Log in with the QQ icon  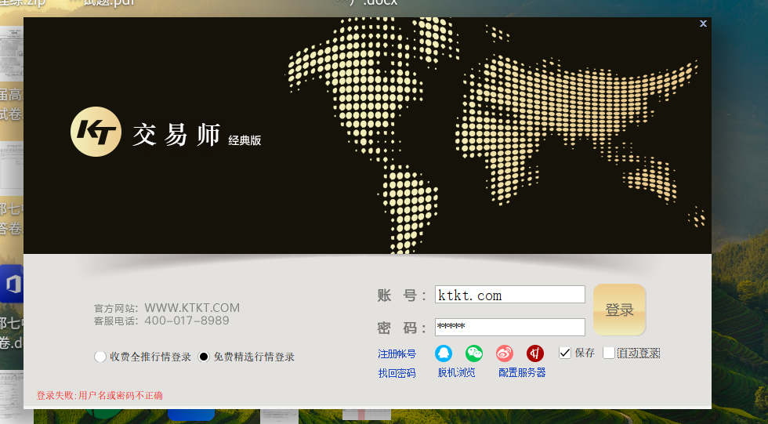444,353
